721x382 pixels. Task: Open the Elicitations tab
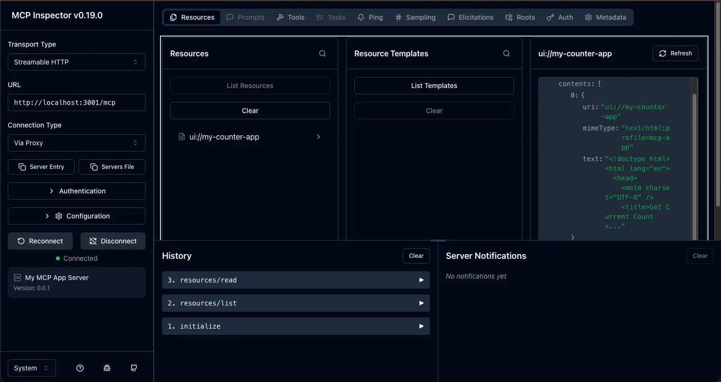point(470,17)
